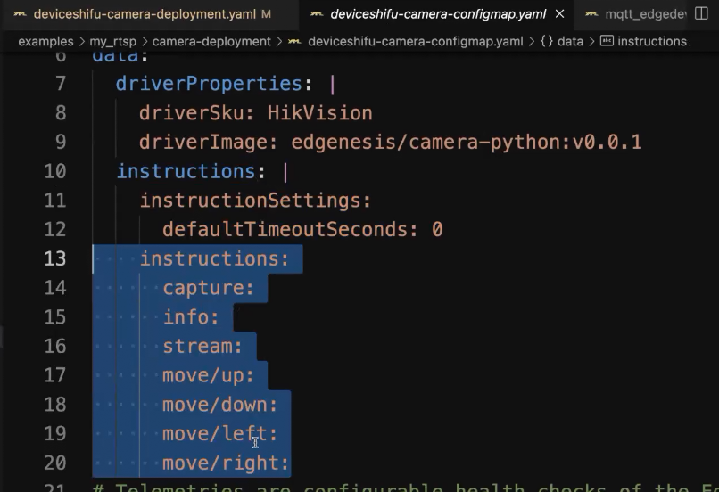The width and height of the screenshot is (719, 492).
Task: Click YAML file icon on deployment tab
Action: 20,14
